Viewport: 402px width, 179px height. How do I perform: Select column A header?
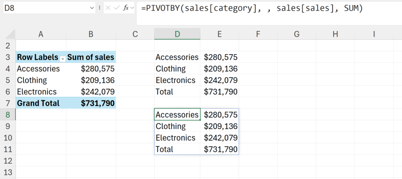(x=41, y=35)
